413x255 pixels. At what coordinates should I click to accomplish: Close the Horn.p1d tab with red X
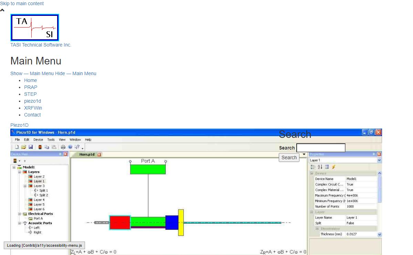coord(99,155)
